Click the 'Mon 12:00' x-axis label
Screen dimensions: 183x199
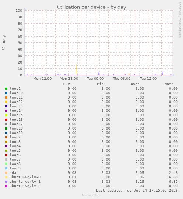[x=42, y=79]
